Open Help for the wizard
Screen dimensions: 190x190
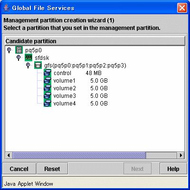[x=173, y=169]
